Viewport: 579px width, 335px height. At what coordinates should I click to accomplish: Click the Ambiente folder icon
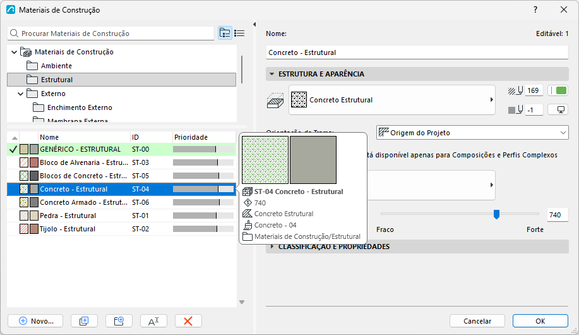click(x=32, y=66)
